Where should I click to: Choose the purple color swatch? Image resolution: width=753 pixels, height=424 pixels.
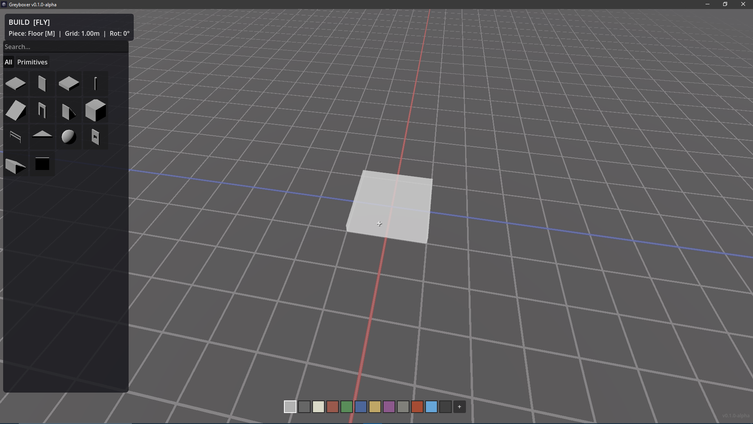(389, 407)
